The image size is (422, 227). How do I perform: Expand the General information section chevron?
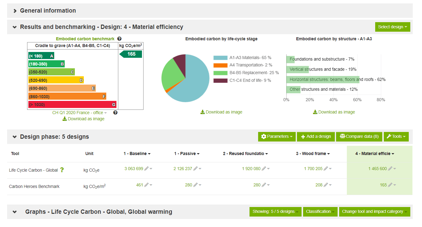coord(15,11)
